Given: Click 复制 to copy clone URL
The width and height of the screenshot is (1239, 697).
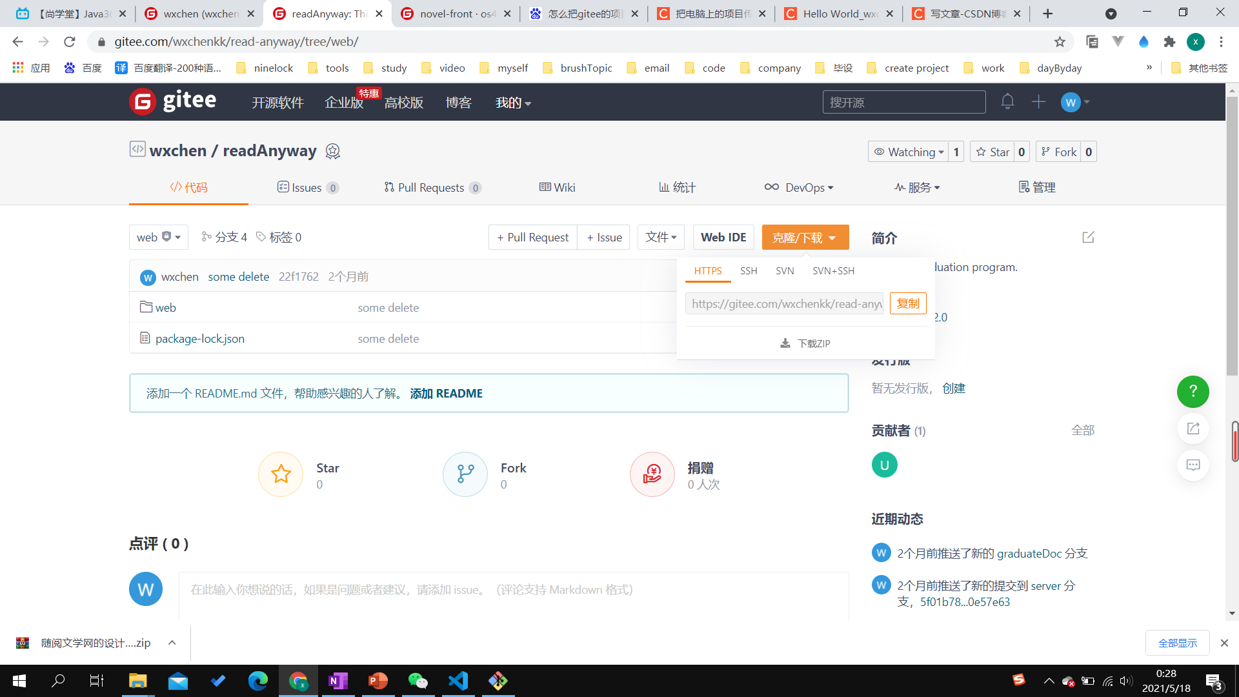Looking at the screenshot, I should [x=908, y=303].
